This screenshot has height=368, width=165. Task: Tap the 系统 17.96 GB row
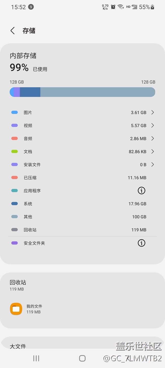[82, 204]
